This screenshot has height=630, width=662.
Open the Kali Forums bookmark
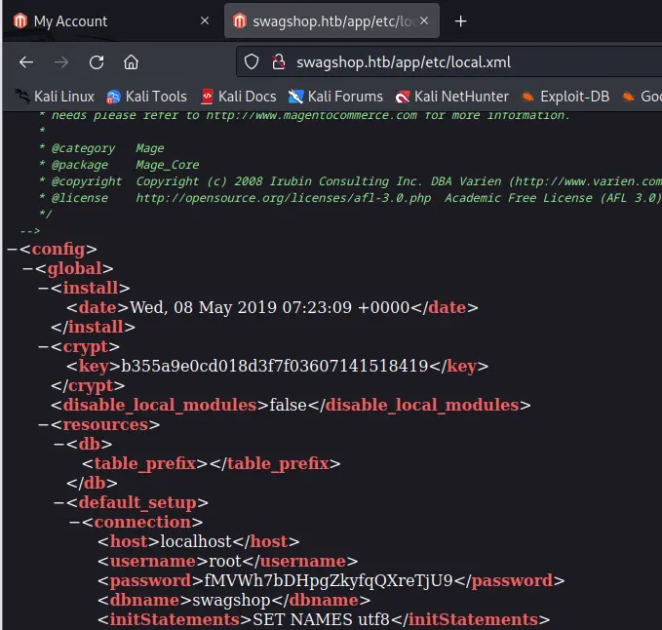pos(335,97)
